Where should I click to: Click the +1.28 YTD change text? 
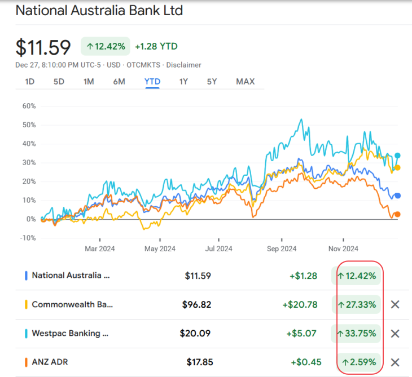pos(156,46)
